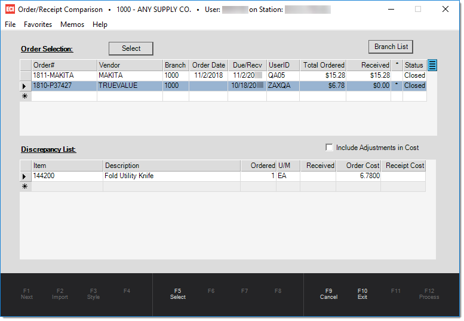This screenshot has width=464, height=321.
Task: Click the Branch List button
Action: click(391, 47)
